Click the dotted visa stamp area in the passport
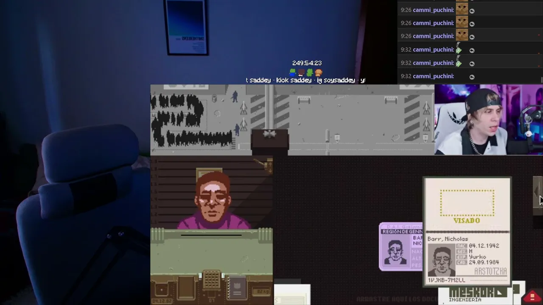 click(x=467, y=203)
